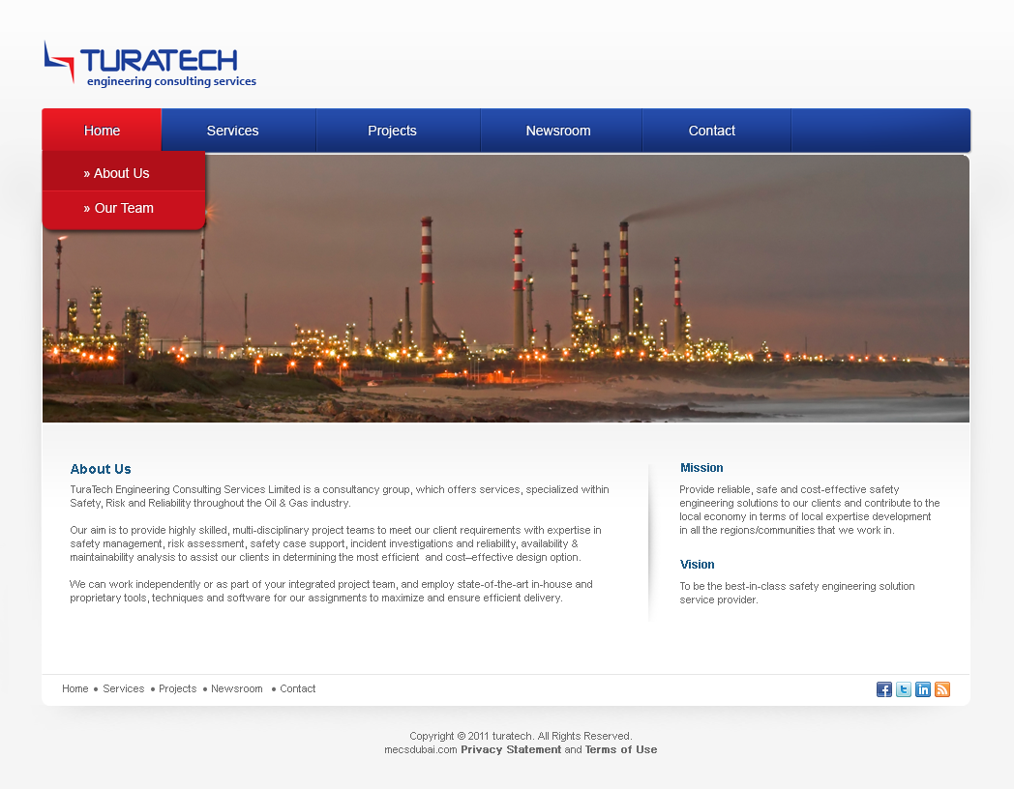Visit the mecsdubai.com link
1014x789 pixels.
point(420,749)
